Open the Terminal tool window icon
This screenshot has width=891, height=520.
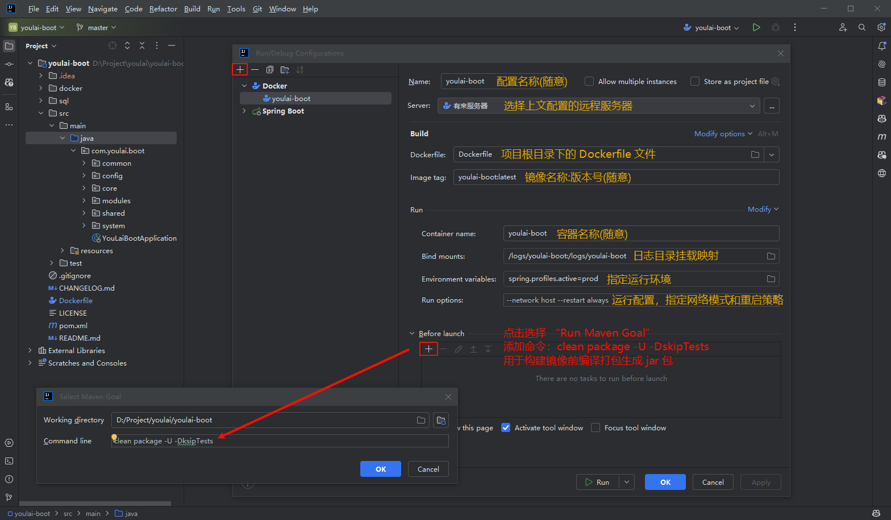point(9,461)
